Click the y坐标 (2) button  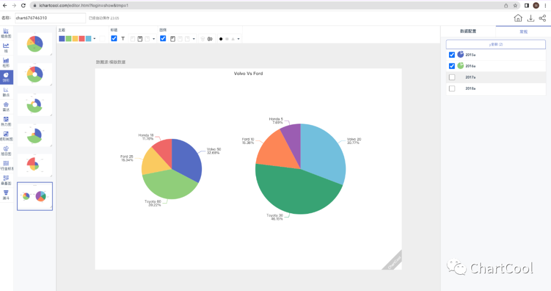pos(496,44)
